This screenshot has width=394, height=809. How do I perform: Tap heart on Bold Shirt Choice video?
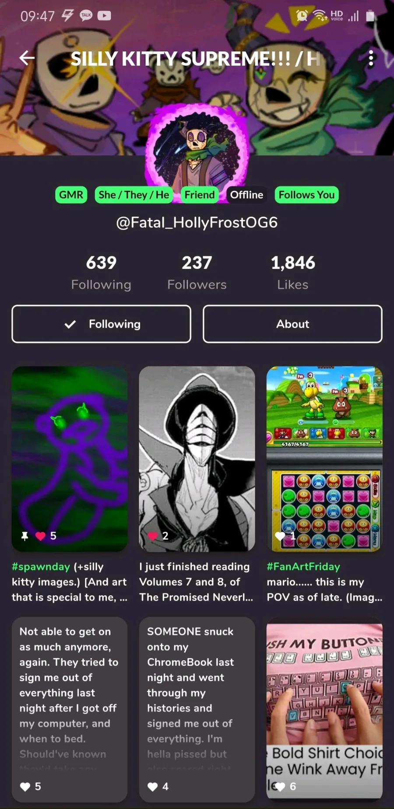[280, 787]
